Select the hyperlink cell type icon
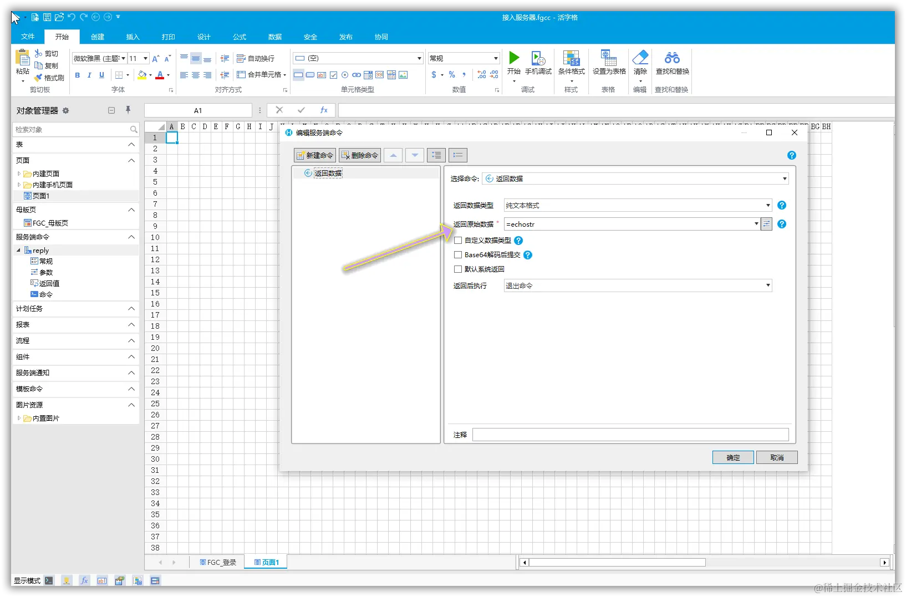This screenshot has width=906, height=597. click(357, 75)
